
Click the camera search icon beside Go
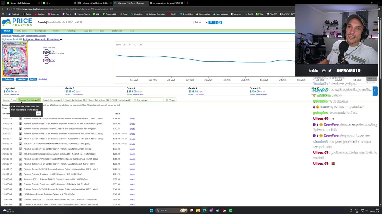point(219,22)
